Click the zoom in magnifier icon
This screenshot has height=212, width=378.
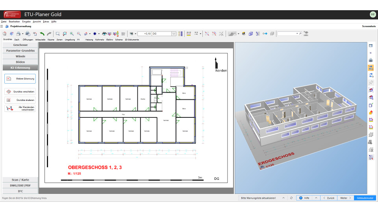[72, 34]
